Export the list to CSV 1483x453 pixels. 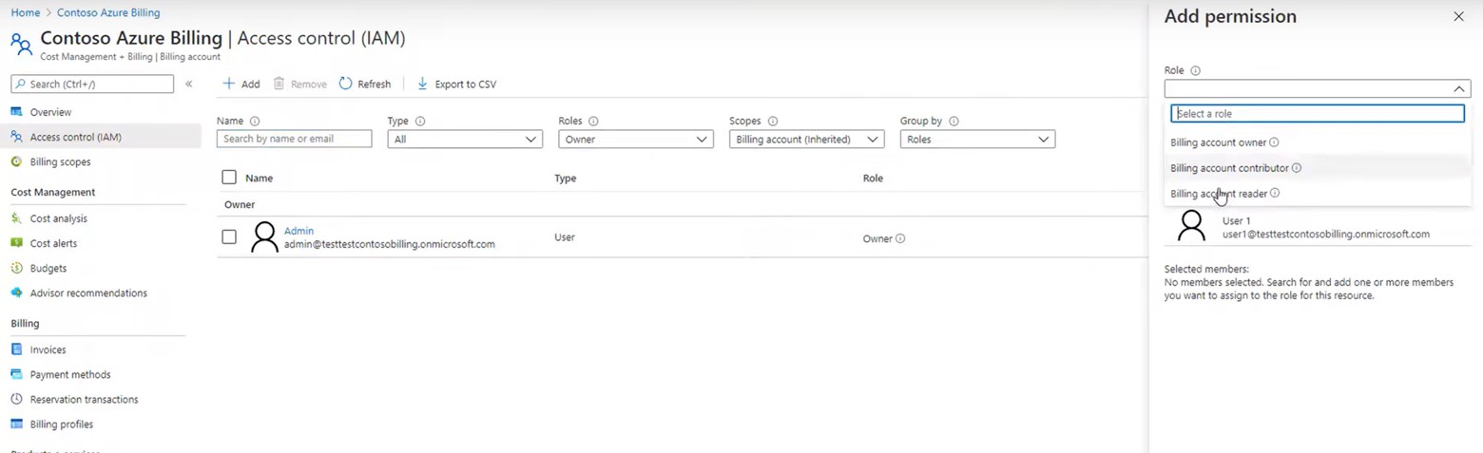coord(456,84)
